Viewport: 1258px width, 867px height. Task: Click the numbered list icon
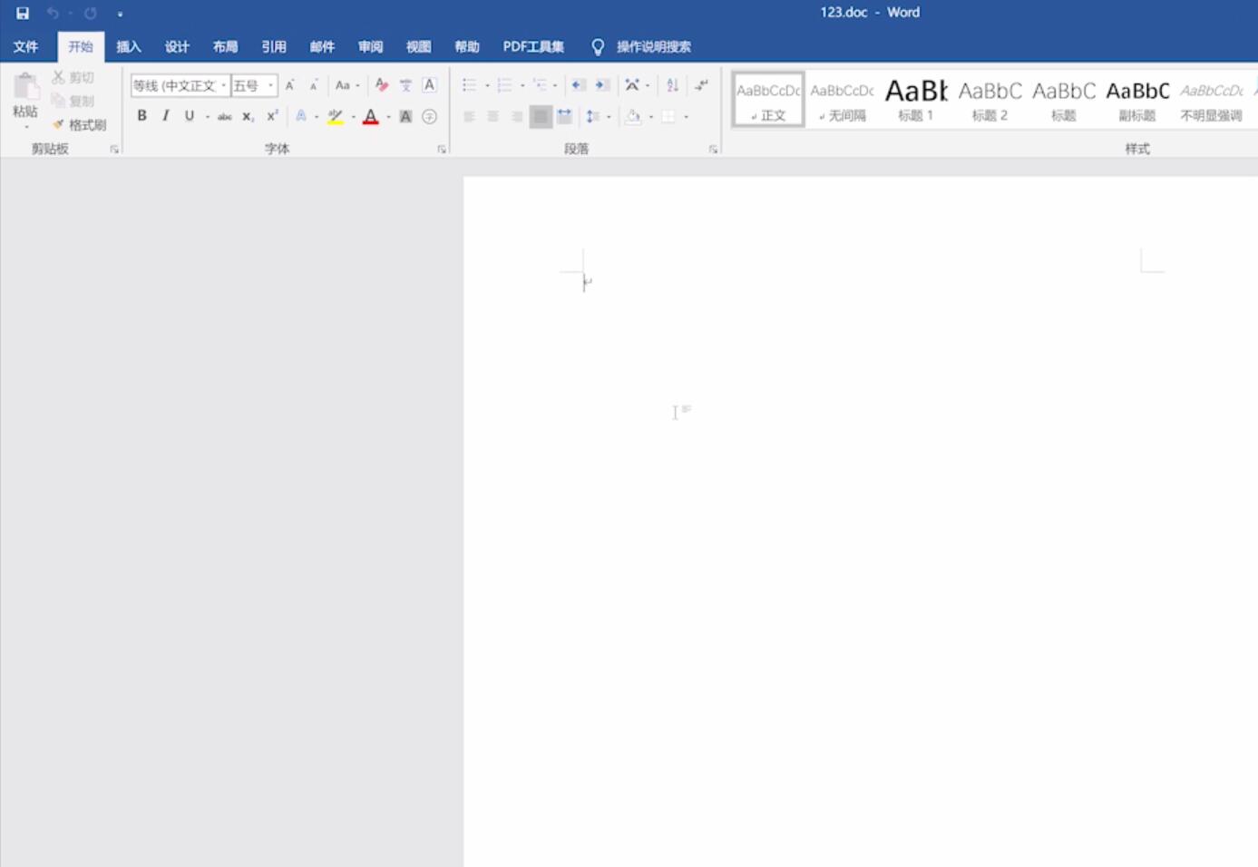tap(504, 85)
